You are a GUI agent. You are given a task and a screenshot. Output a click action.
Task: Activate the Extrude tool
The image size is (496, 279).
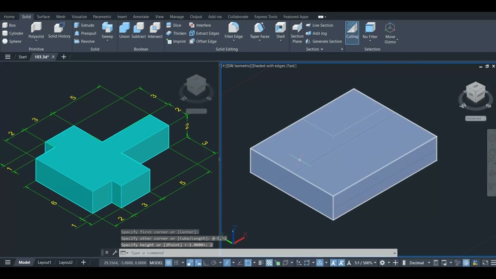(x=84, y=25)
